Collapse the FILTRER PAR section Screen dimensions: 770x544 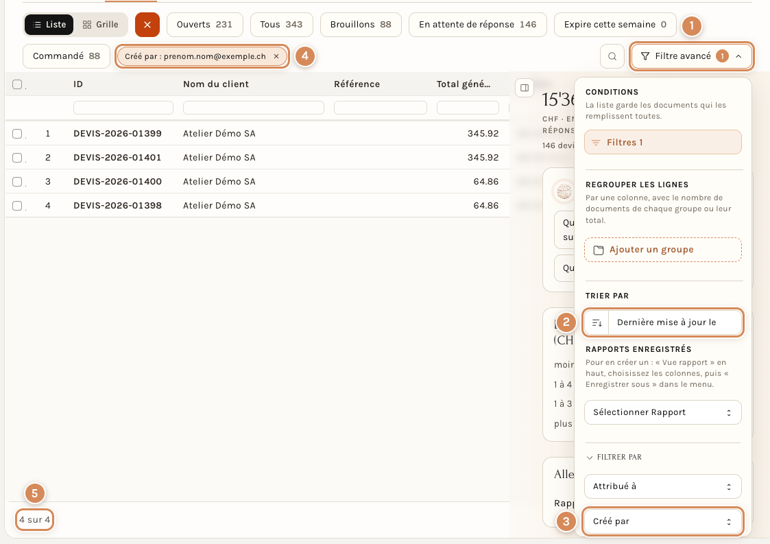(614, 458)
